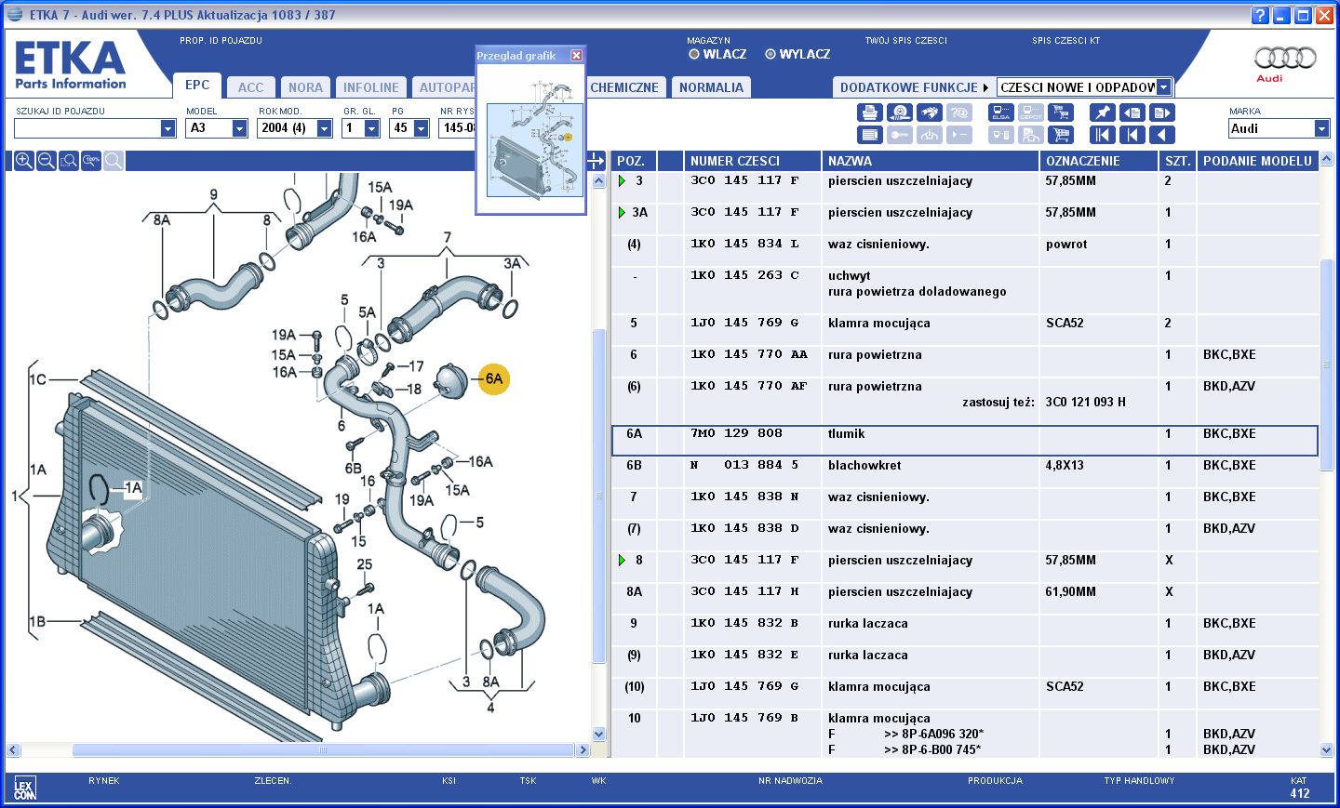
Task: Switch to the INFOLINE tab
Action: (370, 87)
